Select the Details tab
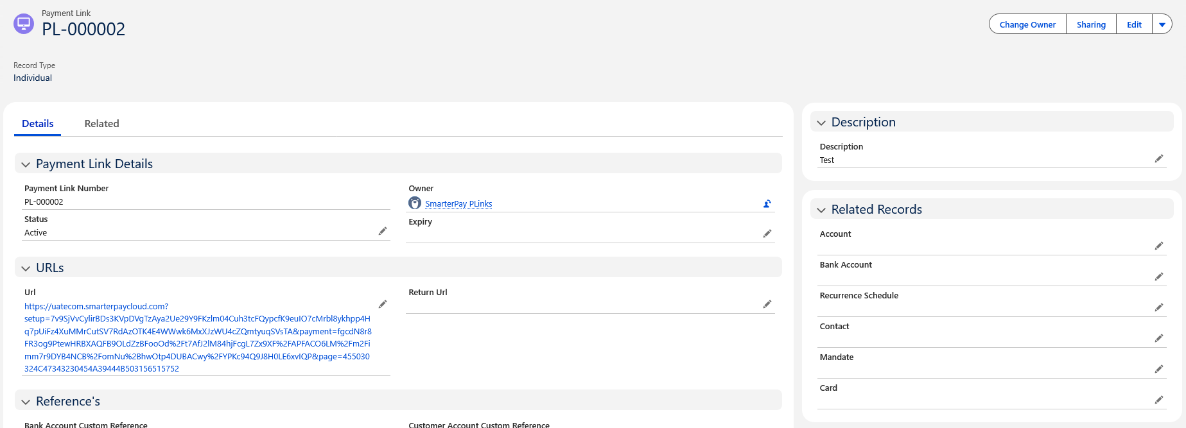The height and width of the screenshot is (428, 1186). pos(38,123)
